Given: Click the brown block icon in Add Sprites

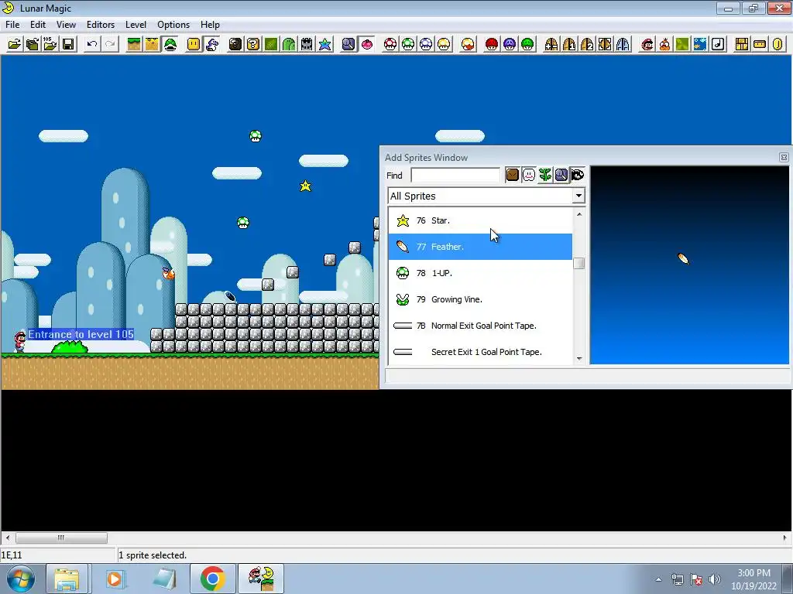Looking at the screenshot, I should pyautogui.click(x=513, y=176).
